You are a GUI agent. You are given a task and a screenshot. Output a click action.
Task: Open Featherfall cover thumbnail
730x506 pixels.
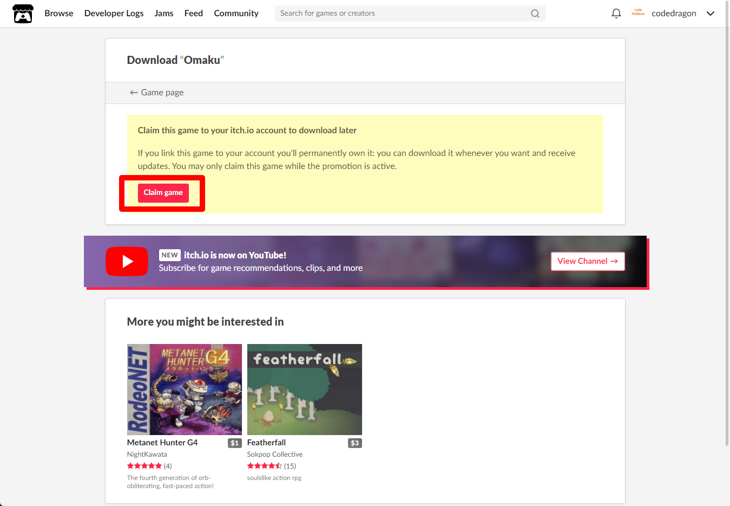click(305, 390)
